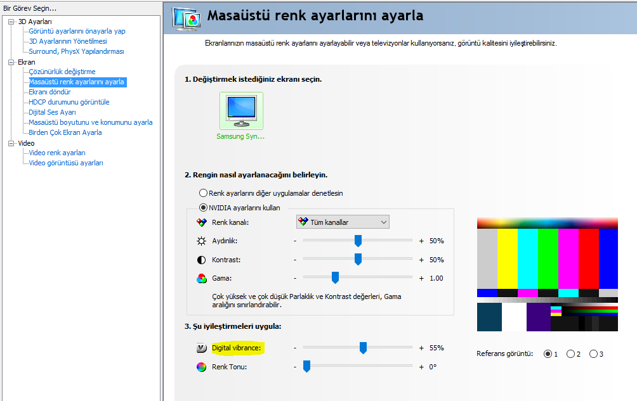Click the Renk Tonu color wheel icon

(202, 367)
